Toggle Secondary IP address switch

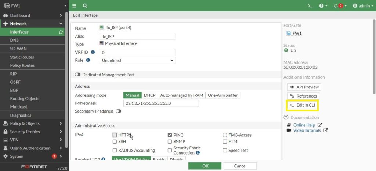118,111
